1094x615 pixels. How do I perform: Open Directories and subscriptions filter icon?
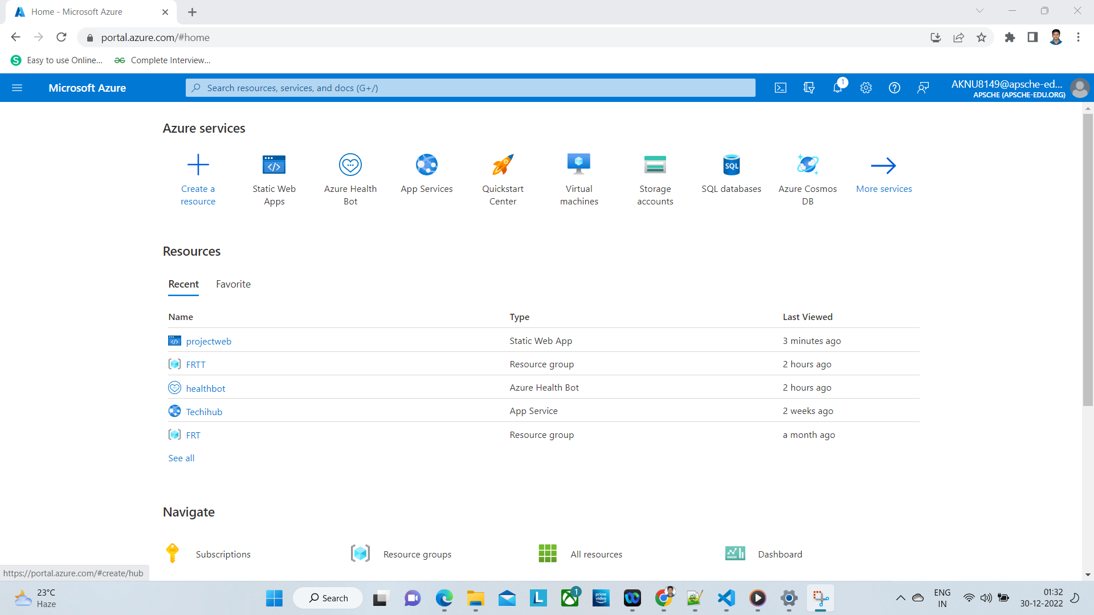[x=809, y=88]
